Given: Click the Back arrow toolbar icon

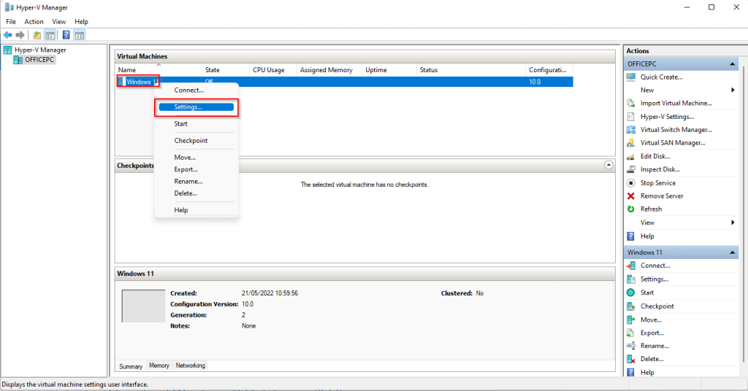Looking at the screenshot, I should click(7, 34).
